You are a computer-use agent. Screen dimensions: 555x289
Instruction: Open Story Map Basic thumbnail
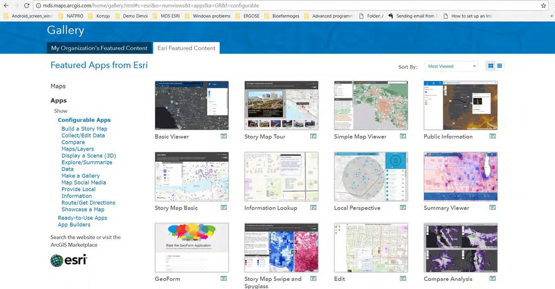[192, 176]
